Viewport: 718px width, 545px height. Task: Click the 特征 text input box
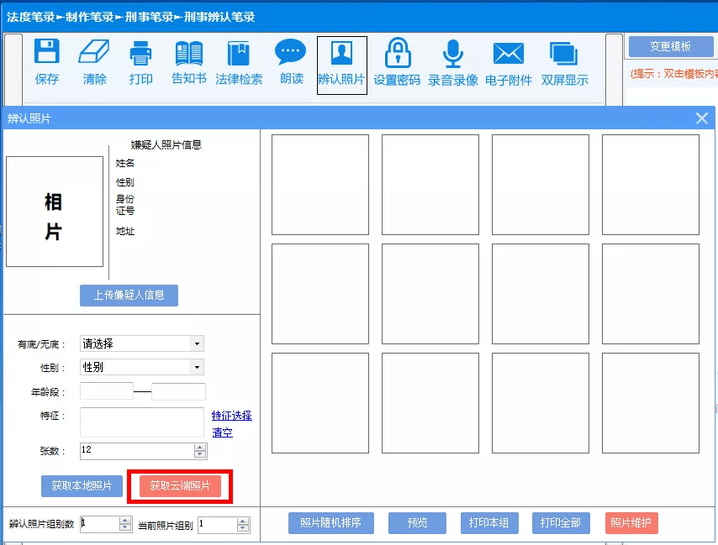point(141,422)
